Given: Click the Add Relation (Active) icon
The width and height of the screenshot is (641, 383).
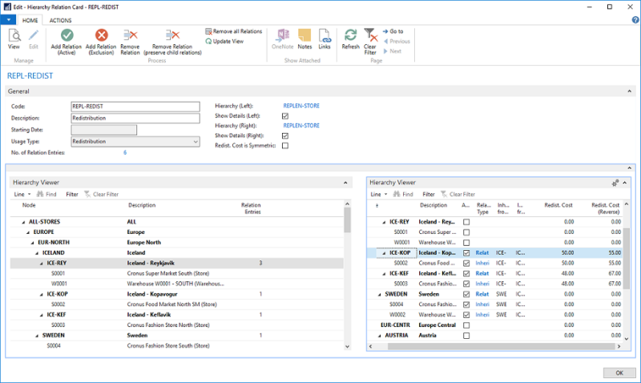Looking at the screenshot, I should (x=67, y=36).
